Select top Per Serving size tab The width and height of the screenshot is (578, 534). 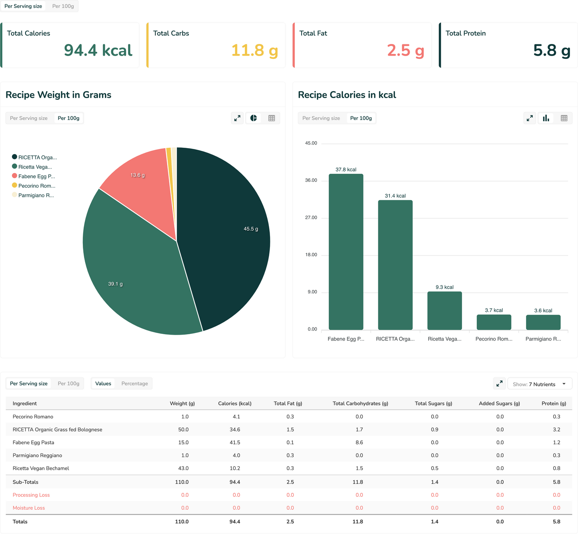[x=23, y=6]
